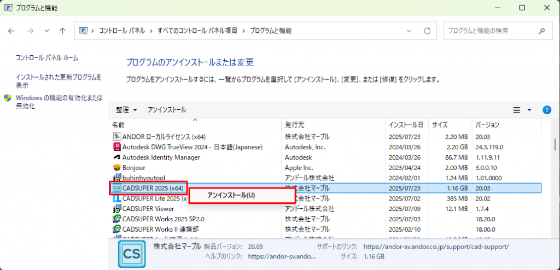Open インストールされた更新プログラムを表示 link
This screenshot has height=270, width=560.
click(x=59, y=81)
